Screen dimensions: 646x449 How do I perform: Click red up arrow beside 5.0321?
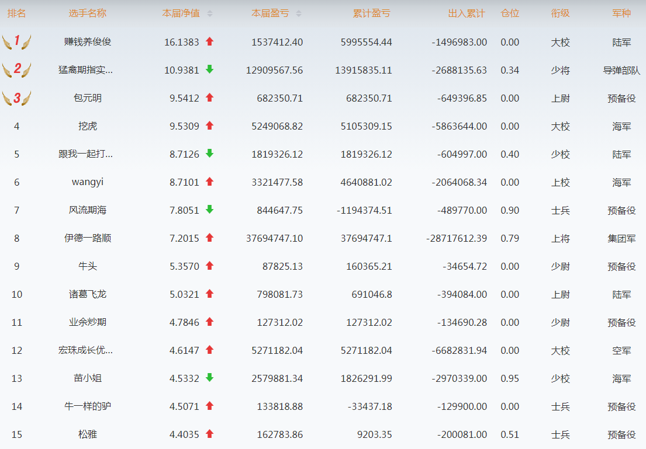coord(210,294)
